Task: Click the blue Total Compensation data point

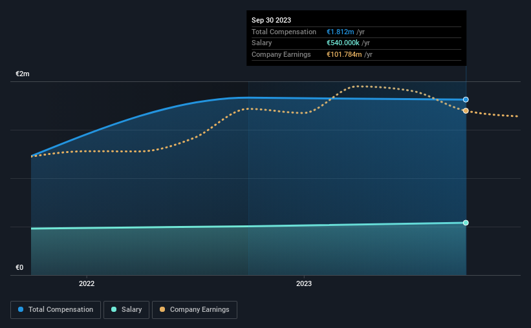Action: 466,99
